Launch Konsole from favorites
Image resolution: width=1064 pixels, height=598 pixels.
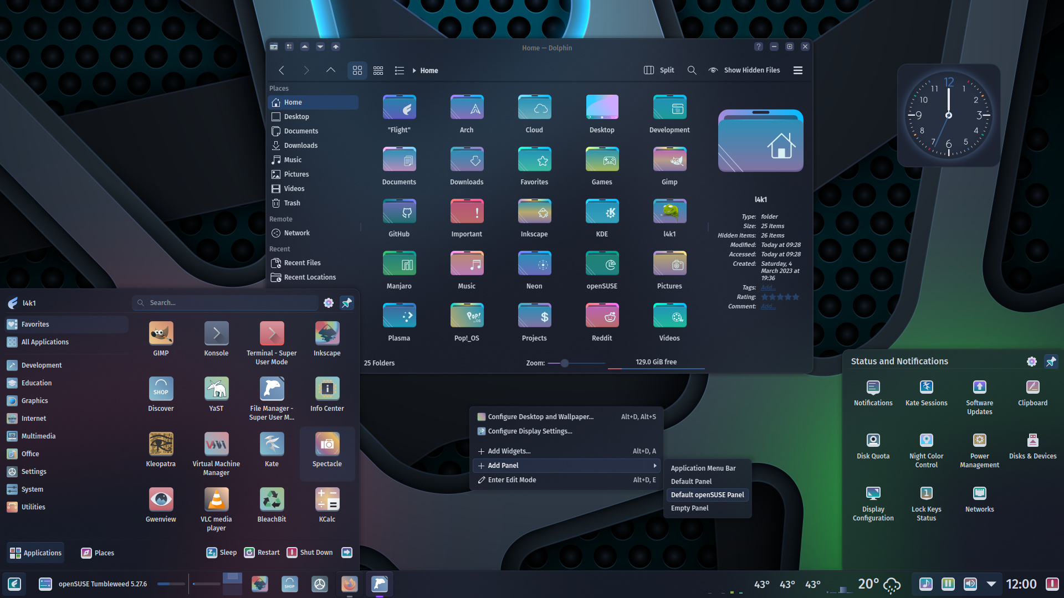216,339
